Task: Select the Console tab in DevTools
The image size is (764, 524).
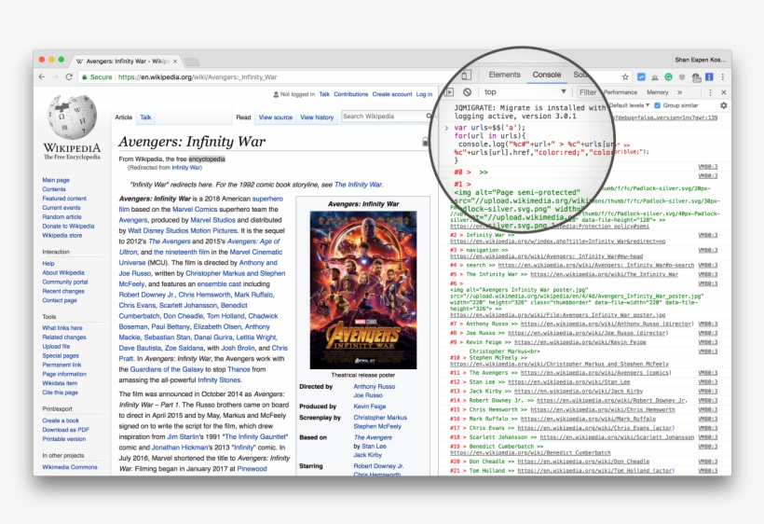Action: pos(546,75)
